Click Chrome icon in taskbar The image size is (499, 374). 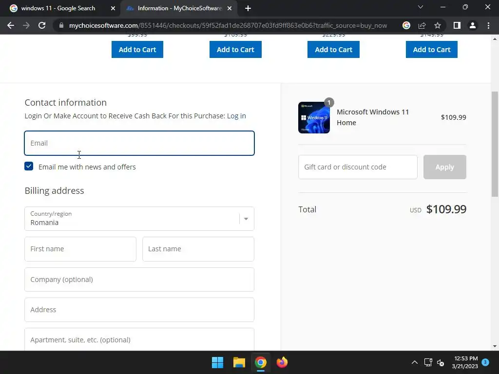pyautogui.click(x=260, y=362)
